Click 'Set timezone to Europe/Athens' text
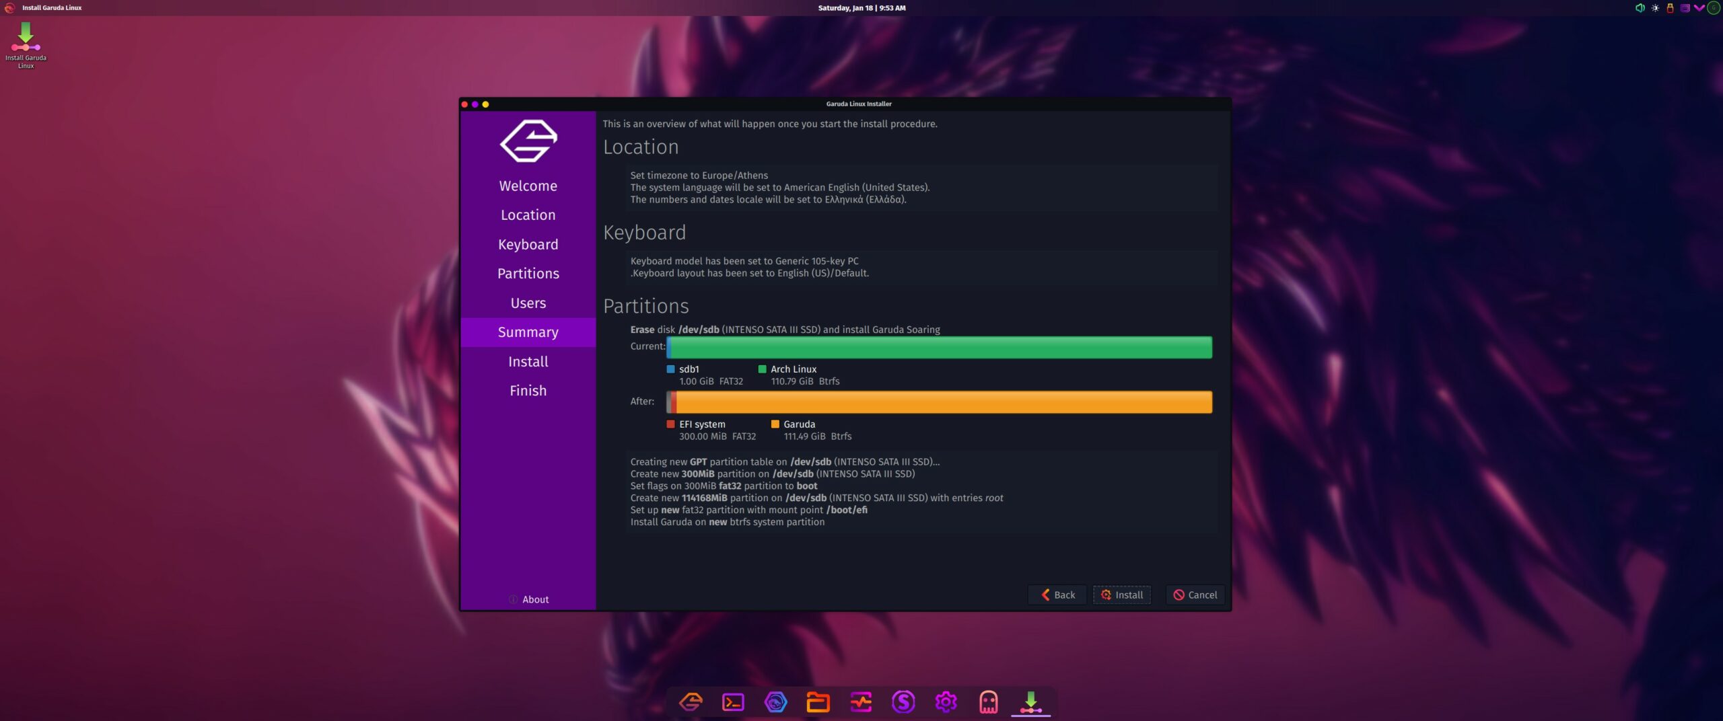Image resolution: width=1723 pixels, height=721 pixels. pyautogui.click(x=699, y=176)
